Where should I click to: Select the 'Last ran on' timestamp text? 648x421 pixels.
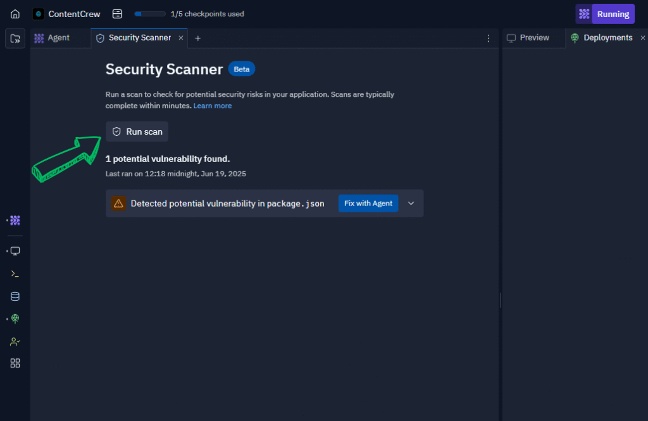(176, 174)
